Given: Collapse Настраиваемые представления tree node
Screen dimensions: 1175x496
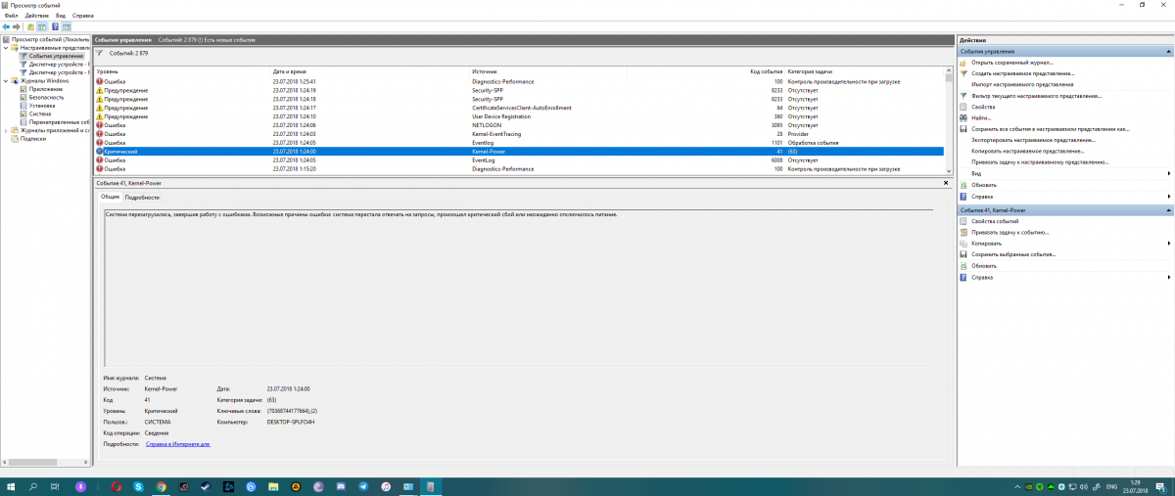Looking at the screenshot, I should click(5, 47).
